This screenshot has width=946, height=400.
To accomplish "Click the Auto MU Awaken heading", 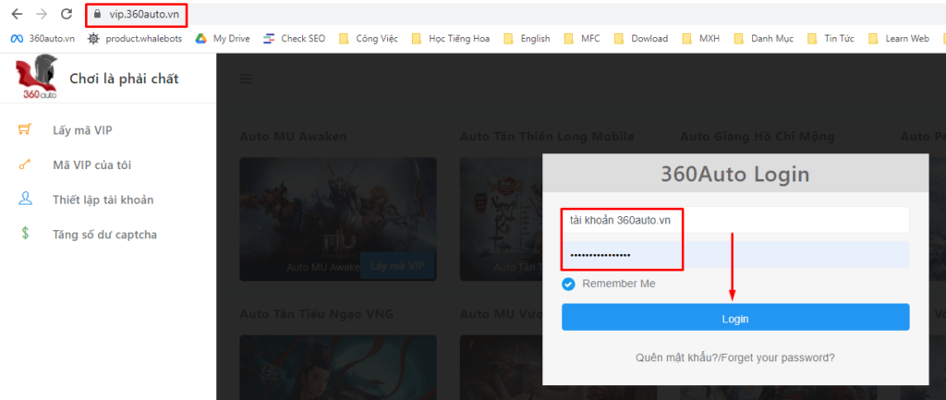I will coord(293,137).
